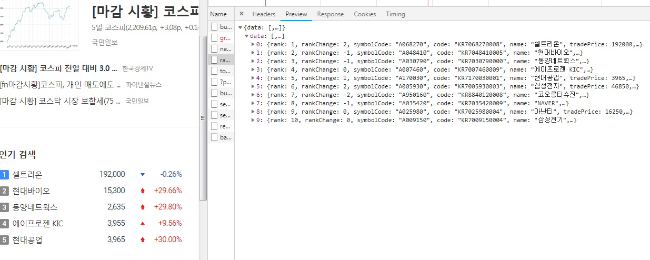Screen dimensions: 650x260
Task: Expand item 0 셀트리온 in JSON preview
Action: click(x=253, y=44)
